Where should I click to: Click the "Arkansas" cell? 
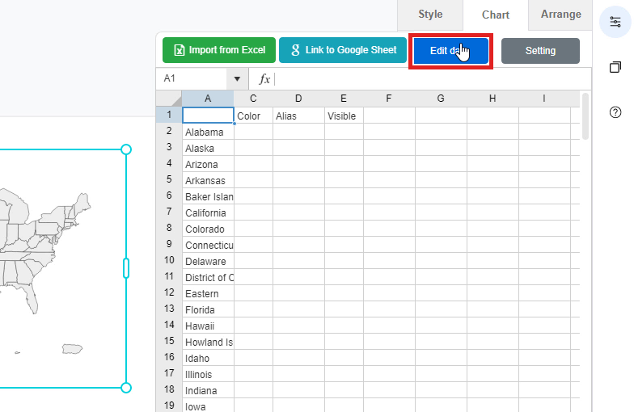(x=208, y=181)
